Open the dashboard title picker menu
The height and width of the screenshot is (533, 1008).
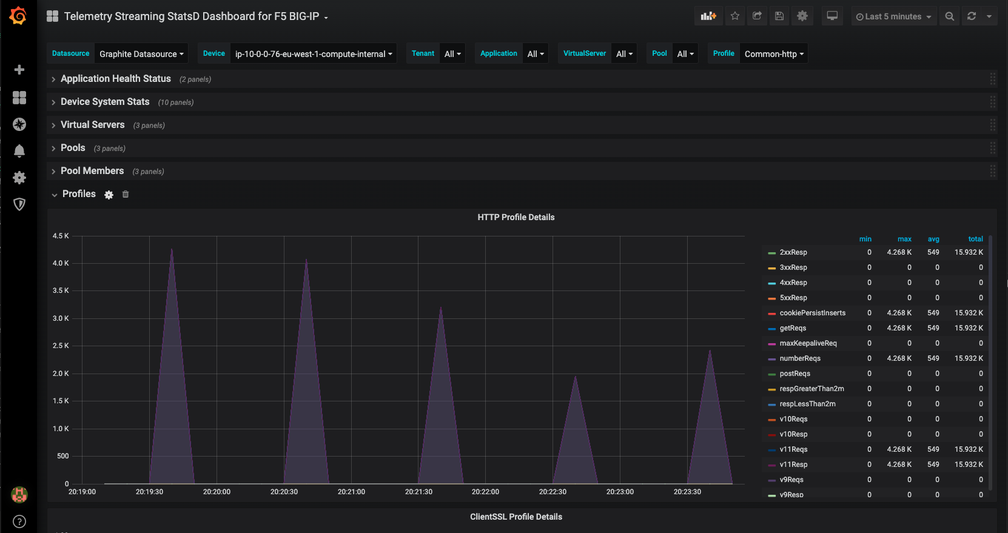pyautogui.click(x=196, y=16)
